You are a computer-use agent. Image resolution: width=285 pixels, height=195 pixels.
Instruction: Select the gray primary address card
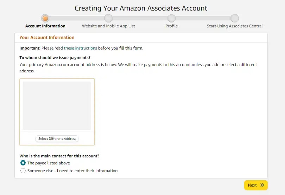[57, 106]
